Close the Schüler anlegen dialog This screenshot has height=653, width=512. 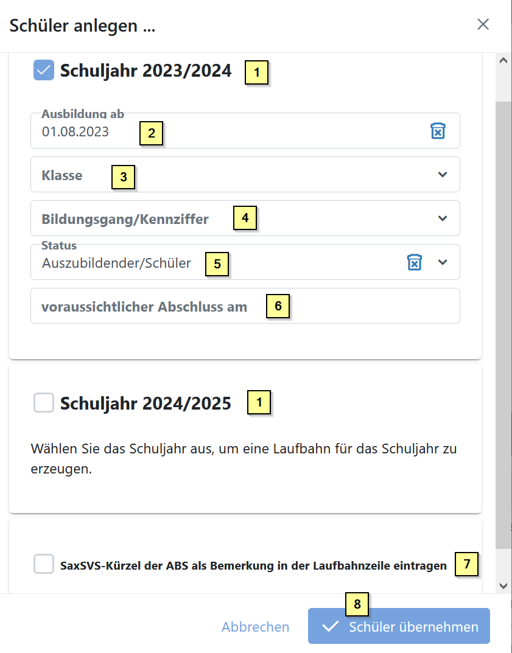tap(483, 24)
